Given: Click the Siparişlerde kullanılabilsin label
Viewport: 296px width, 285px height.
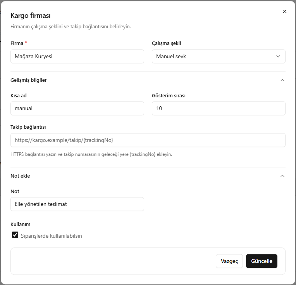Looking at the screenshot, I should click(x=52, y=236).
